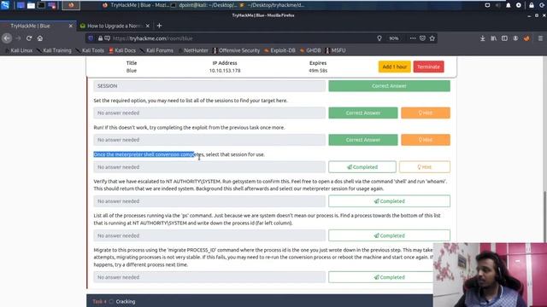Click Correct Answer beside the SESSION field

389,86
